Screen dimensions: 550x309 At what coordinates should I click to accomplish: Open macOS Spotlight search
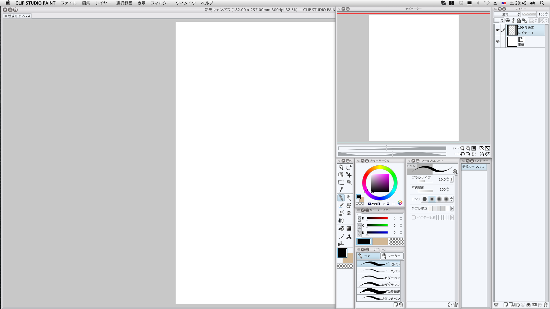point(542,3)
